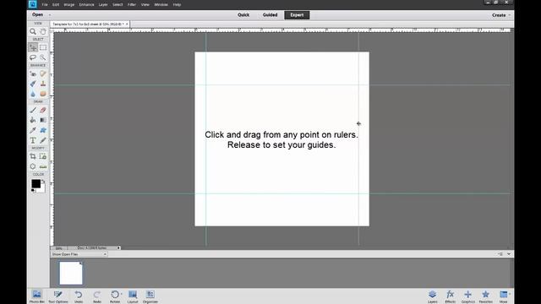541x304 pixels.
Task: Open the Enhance menu
Action: click(x=86, y=5)
